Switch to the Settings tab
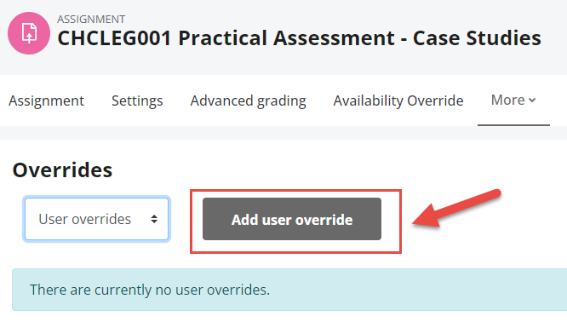Screen dimensions: 567x322 pyautogui.click(x=137, y=101)
